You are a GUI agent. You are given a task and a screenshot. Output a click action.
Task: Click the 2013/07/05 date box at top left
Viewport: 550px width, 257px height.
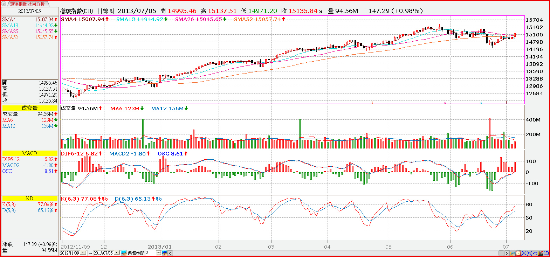29,11
